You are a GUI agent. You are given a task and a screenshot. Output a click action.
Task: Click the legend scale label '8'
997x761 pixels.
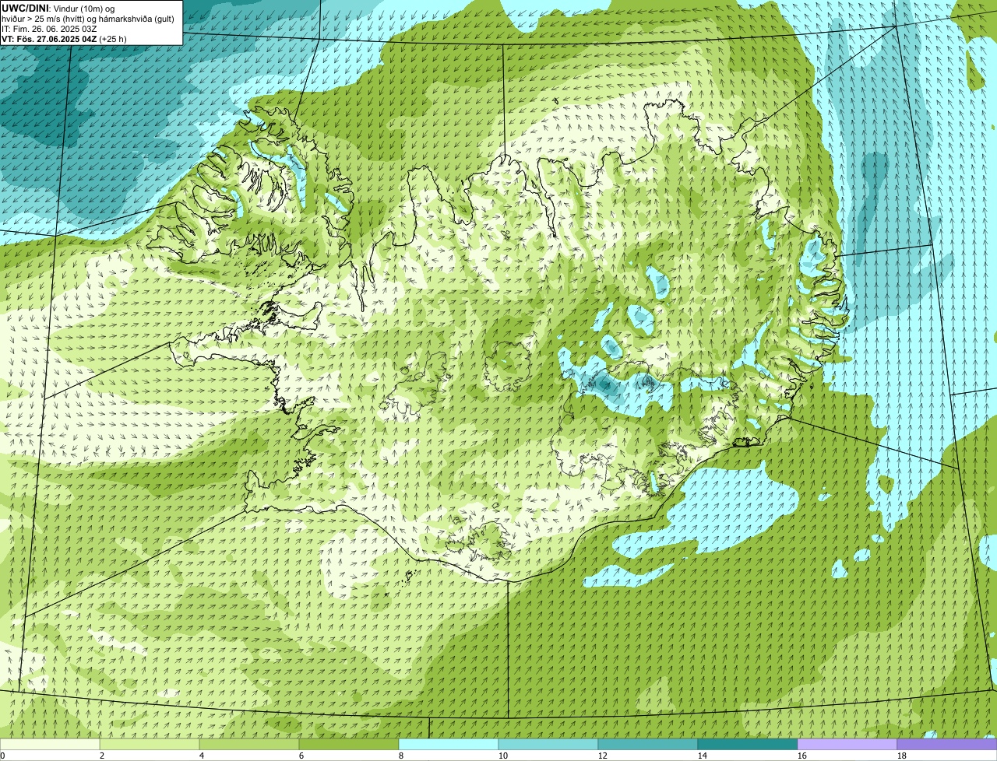(401, 756)
